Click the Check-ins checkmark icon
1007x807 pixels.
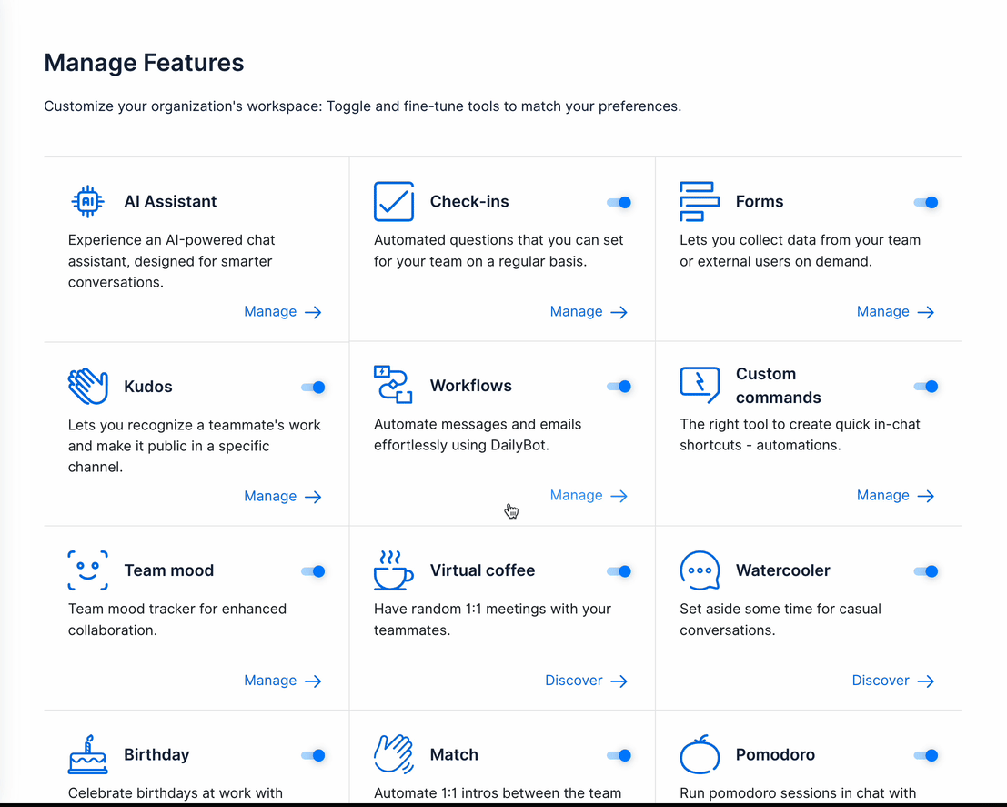point(393,202)
